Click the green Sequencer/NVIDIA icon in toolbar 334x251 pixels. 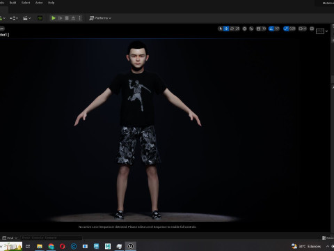pyautogui.click(x=40, y=18)
